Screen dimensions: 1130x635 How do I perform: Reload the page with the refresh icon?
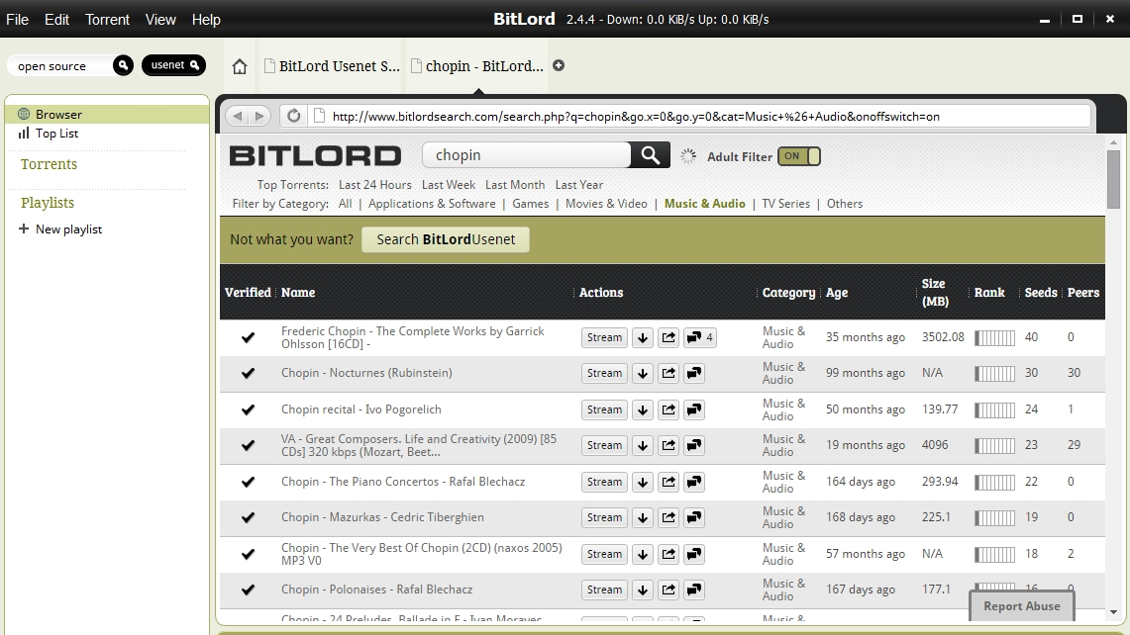[x=293, y=116]
